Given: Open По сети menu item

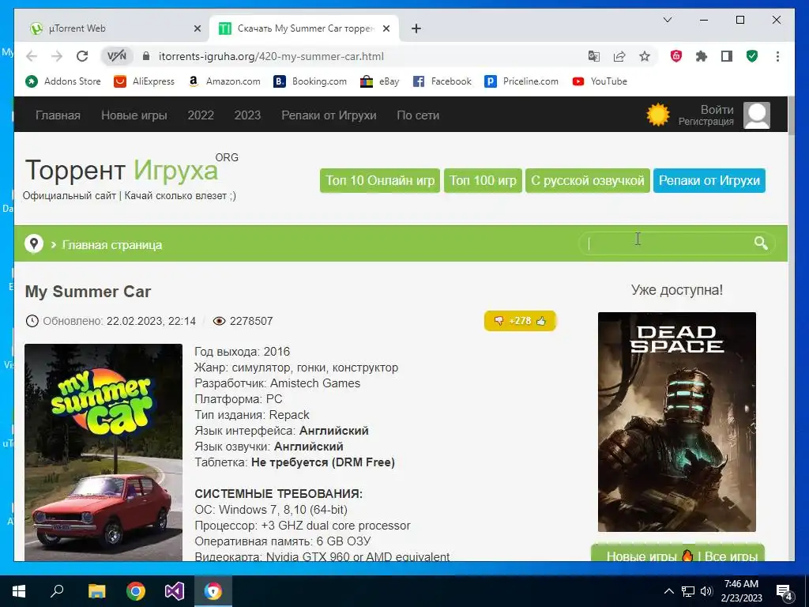Looking at the screenshot, I should (x=418, y=115).
